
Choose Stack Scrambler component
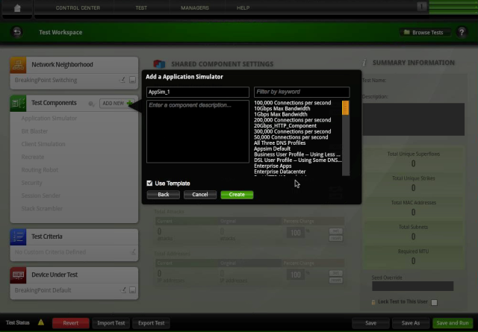(x=42, y=209)
